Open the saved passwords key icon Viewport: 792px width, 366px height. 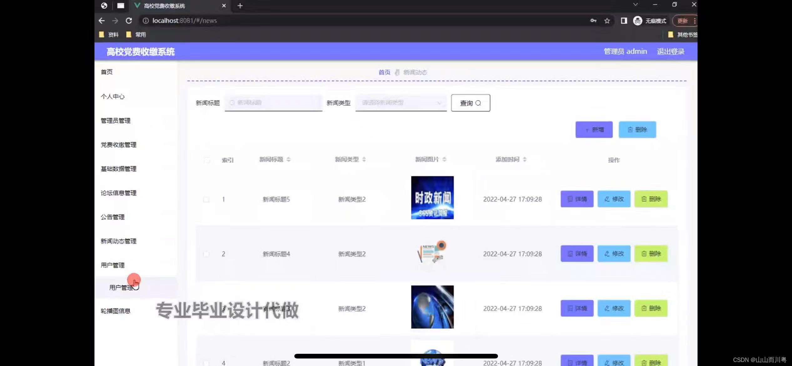(593, 21)
